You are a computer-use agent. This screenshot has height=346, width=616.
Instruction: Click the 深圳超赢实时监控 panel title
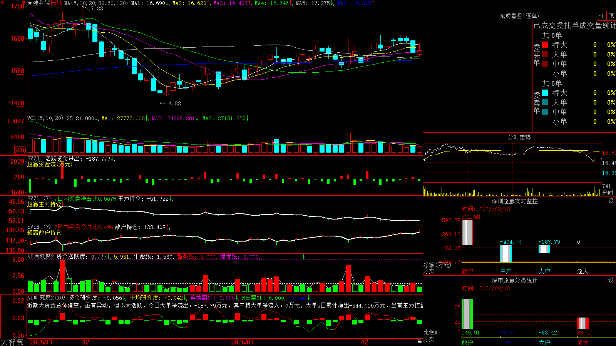click(x=514, y=201)
